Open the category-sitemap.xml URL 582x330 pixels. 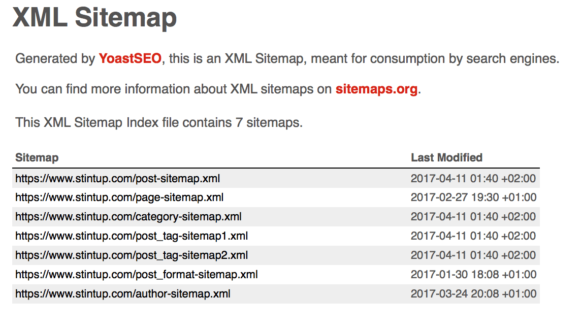(128, 217)
